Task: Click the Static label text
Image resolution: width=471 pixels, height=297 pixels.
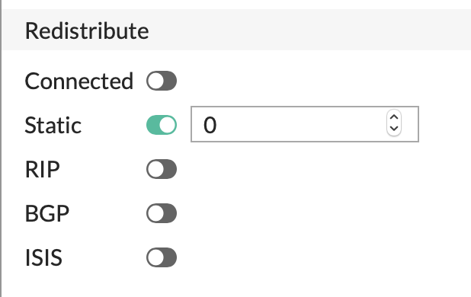Action: pyautogui.click(x=53, y=125)
